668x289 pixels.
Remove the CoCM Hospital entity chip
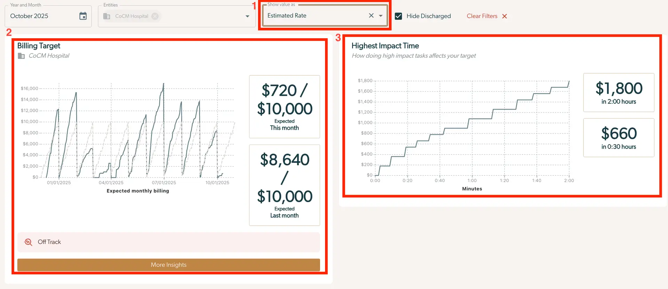(x=155, y=16)
